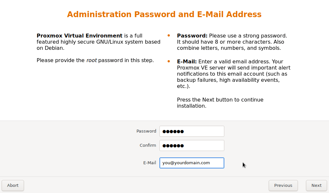Click the text on Debian.
This screenshot has width=329, height=193.
(x=51, y=48)
